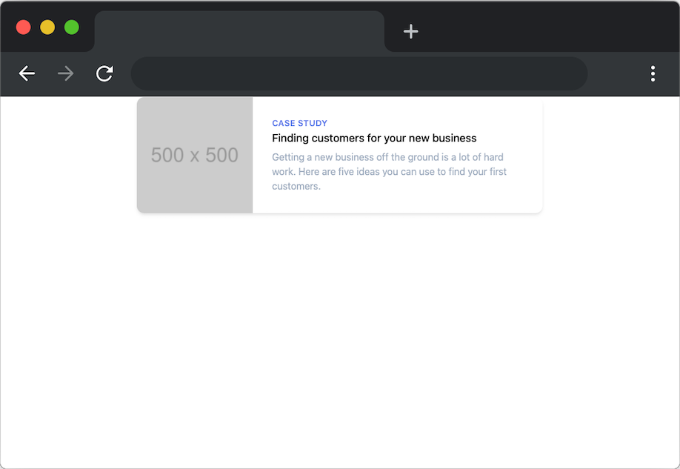680x469 pixels.
Task: Open the browser options menu (three dots)
Action: [653, 73]
